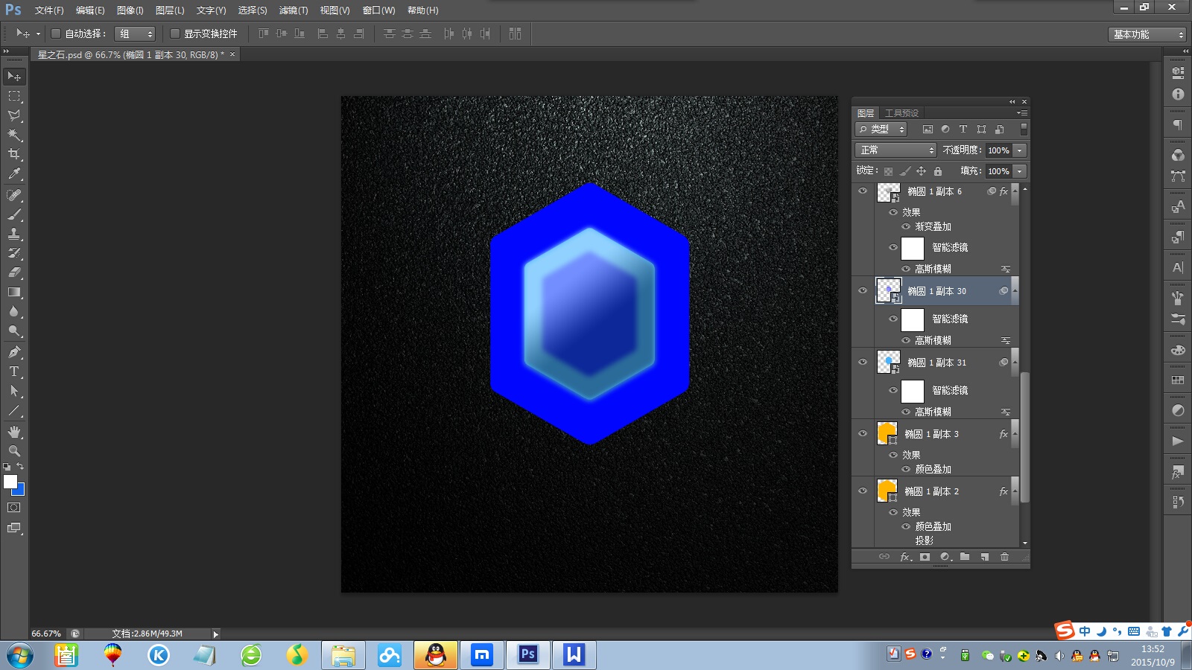
Task: Collapse effects of 椭圆 1 副本 6
Action: [1015, 191]
